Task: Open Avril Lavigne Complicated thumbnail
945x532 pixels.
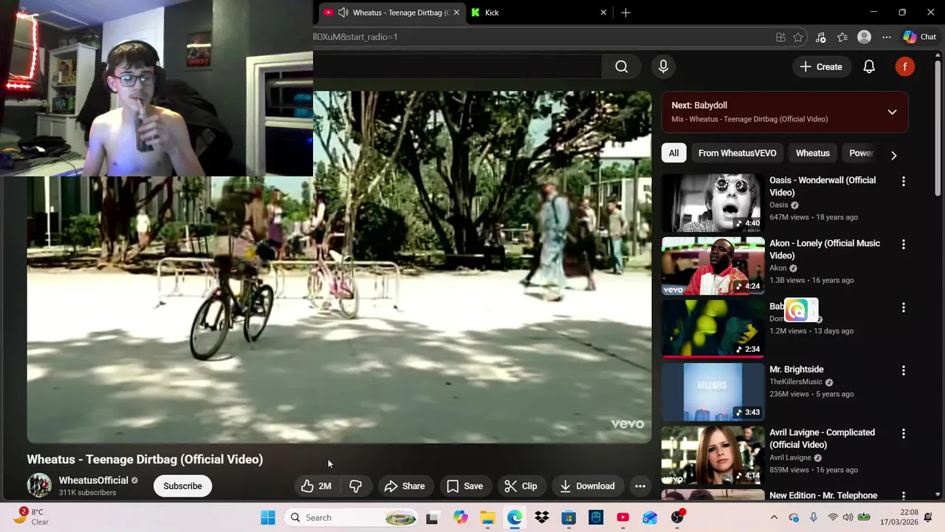Action: click(x=713, y=455)
